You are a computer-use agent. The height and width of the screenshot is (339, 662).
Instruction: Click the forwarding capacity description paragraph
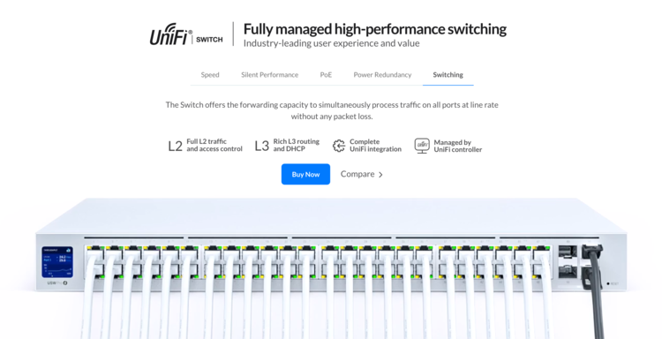point(332,110)
